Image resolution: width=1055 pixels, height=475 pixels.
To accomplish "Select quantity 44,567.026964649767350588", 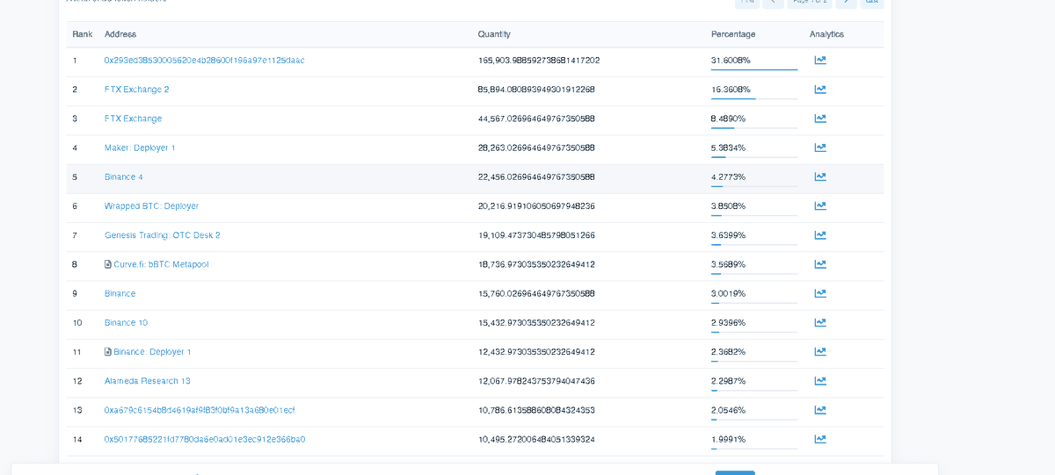I will pyautogui.click(x=536, y=119).
